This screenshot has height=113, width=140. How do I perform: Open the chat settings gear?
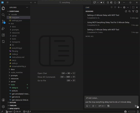[x=124, y=7]
